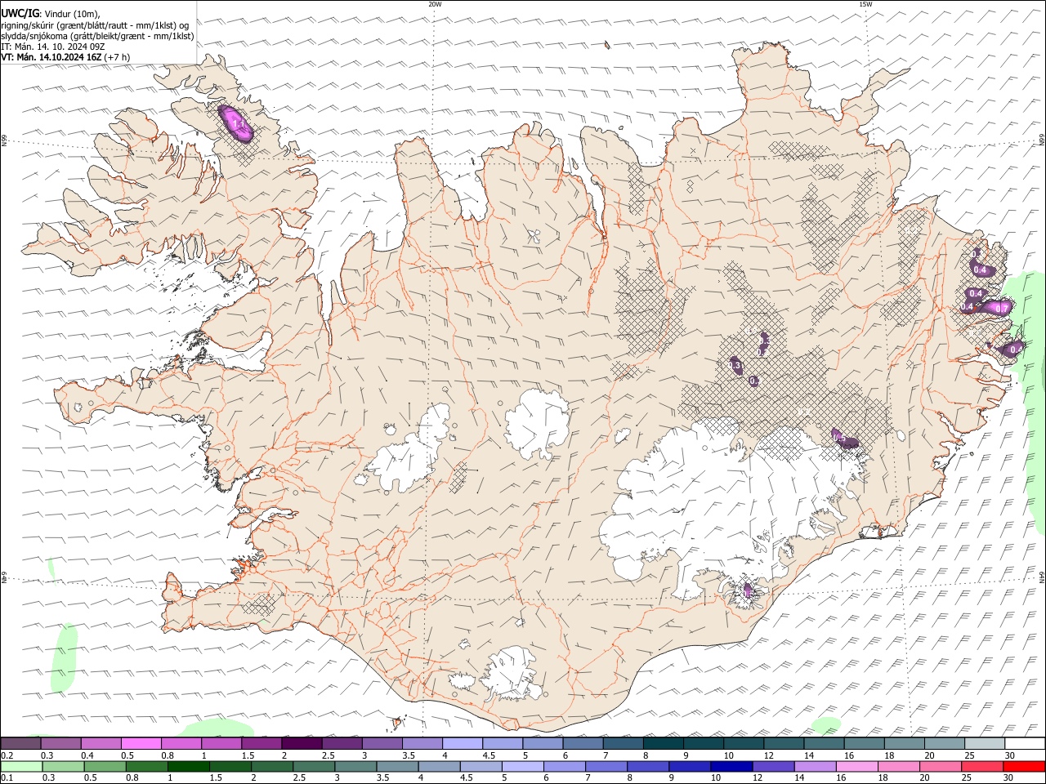Click the '4.5' label under upper color scale
The width and height of the screenshot is (1046, 784).
click(489, 755)
